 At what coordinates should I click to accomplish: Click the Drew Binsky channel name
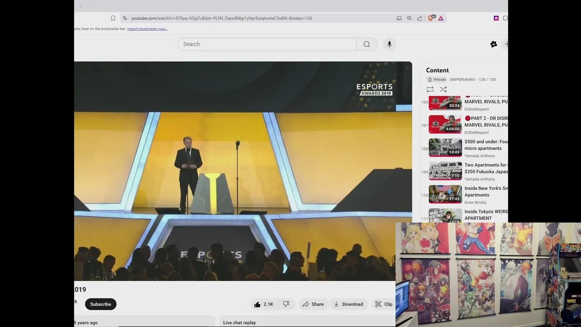click(475, 203)
